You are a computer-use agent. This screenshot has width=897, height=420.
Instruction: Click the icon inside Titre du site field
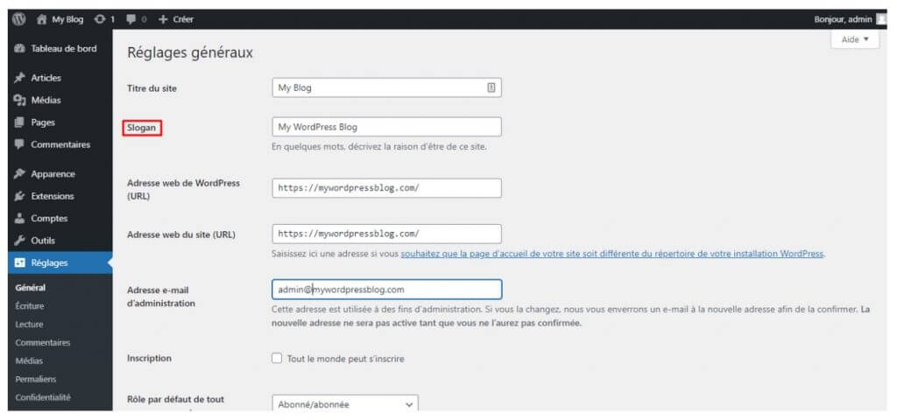491,87
